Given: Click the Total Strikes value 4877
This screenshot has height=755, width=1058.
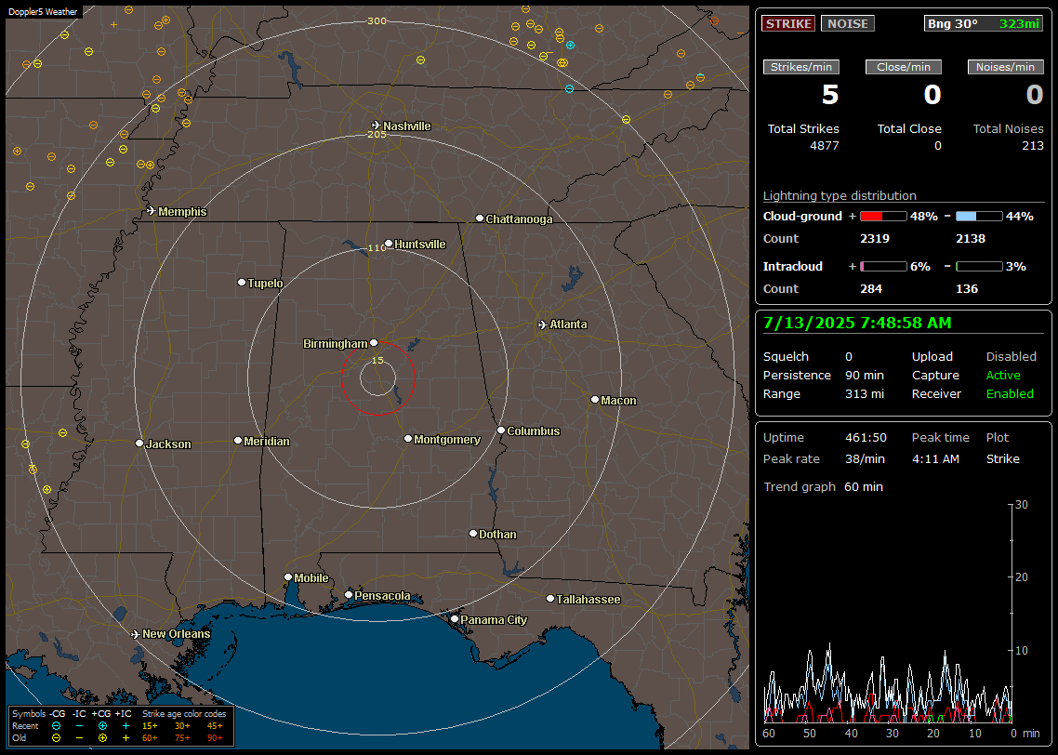Looking at the screenshot, I should [824, 146].
